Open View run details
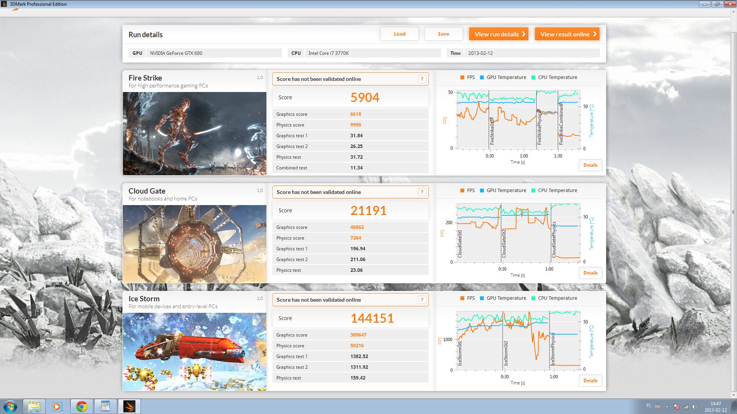The width and height of the screenshot is (737, 414). click(499, 34)
